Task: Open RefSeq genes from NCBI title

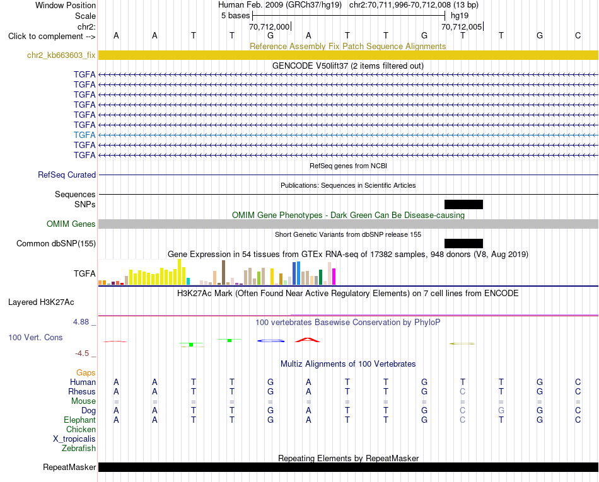Action: tap(348, 166)
